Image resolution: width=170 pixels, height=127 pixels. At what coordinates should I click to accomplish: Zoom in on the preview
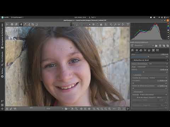click(98, 109)
